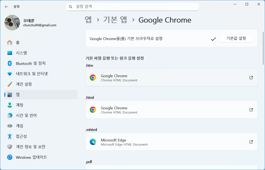Viewport: 265px width, 170px height.
Task: Open 네트워크 및 인터넷 section
Action: point(41,74)
